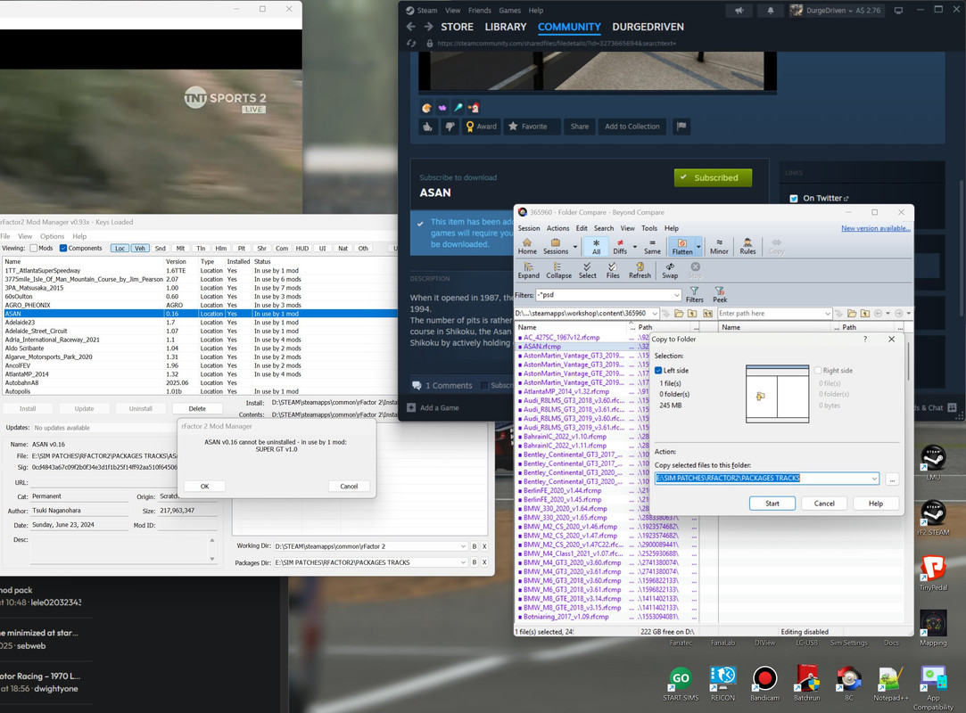The height and width of the screenshot is (713, 966).
Task: Open the Filters combo box dropdown in Beyond Compare
Action: (x=676, y=295)
